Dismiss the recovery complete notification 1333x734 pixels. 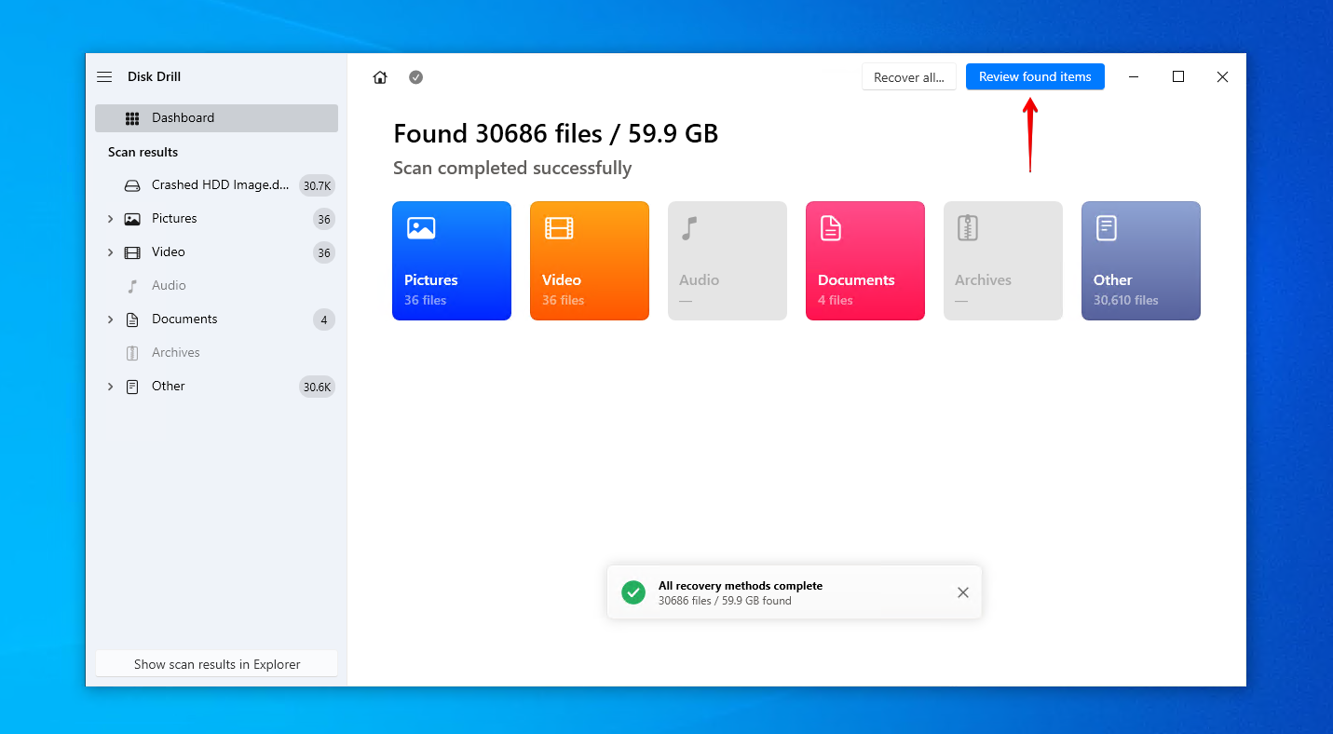coord(962,591)
